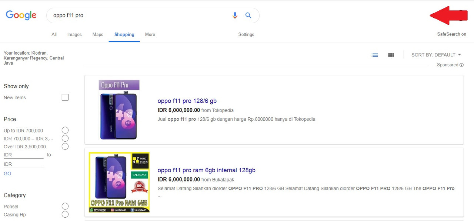This screenshot has height=221, width=474.
Task: Click the Bukalapak listing description text
Action: (x=306, y=191)
